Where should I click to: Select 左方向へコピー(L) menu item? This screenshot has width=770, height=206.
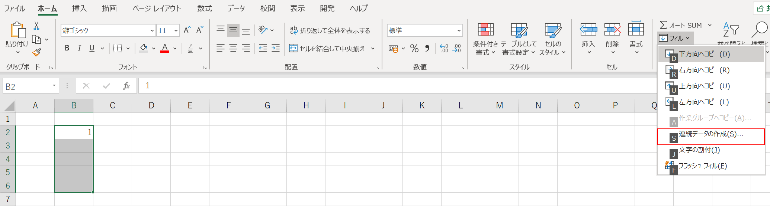(711, 102)
